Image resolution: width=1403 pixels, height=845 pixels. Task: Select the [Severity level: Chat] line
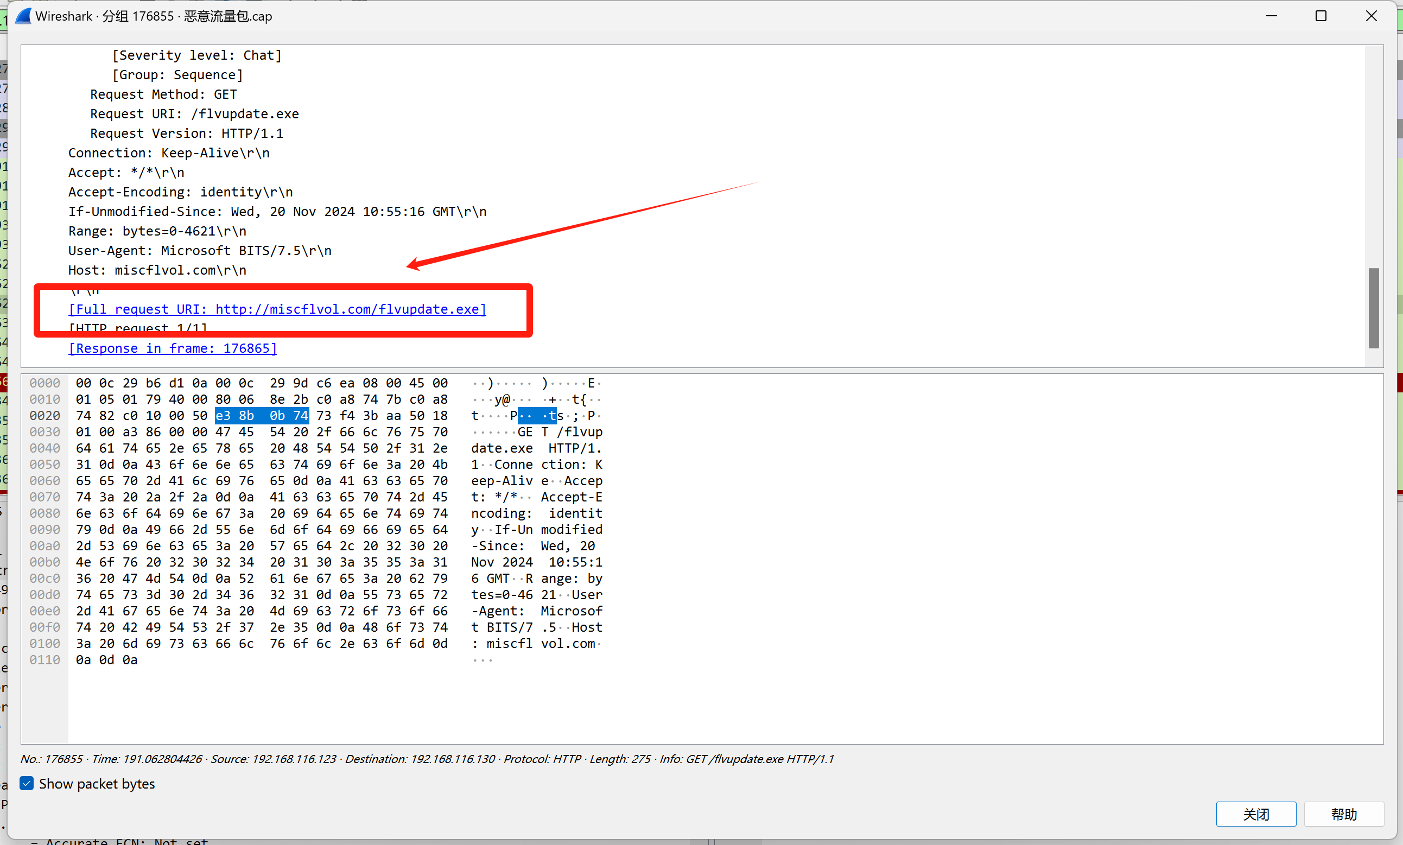tap(197, 55)
